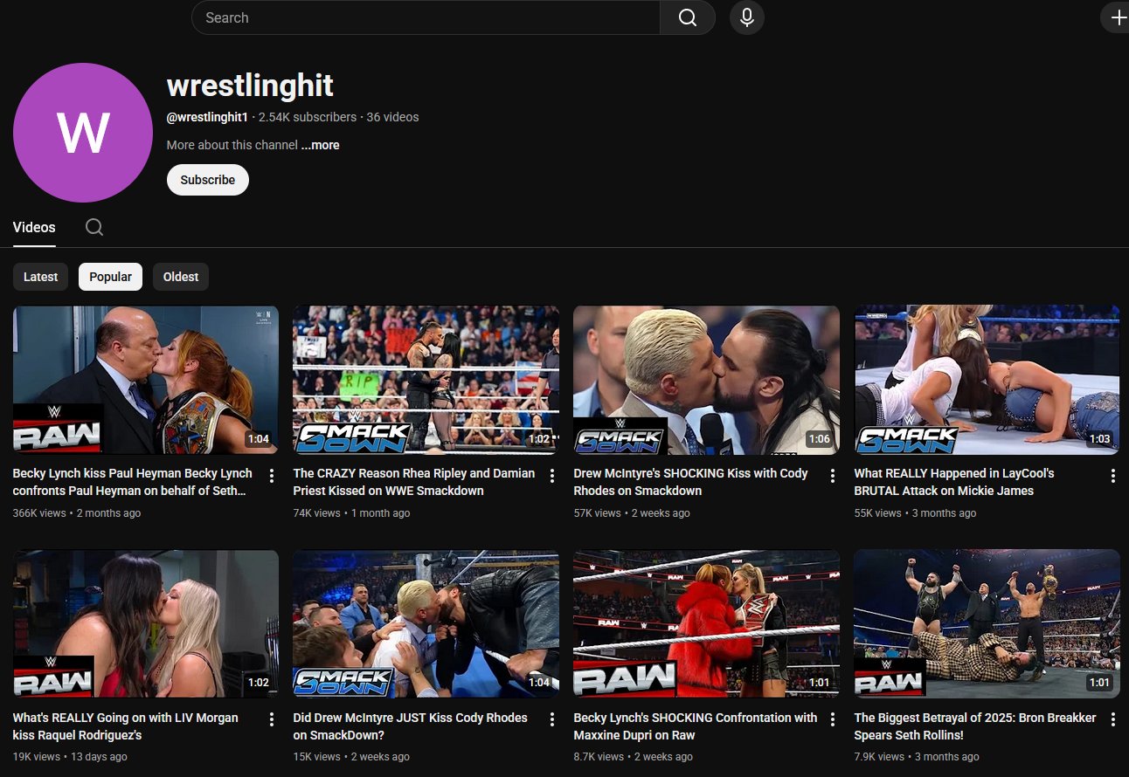This screenshot has height=777, width=1129.
Task: Click the @wrestlinghit1 channel handle
Action: (208, 117)
